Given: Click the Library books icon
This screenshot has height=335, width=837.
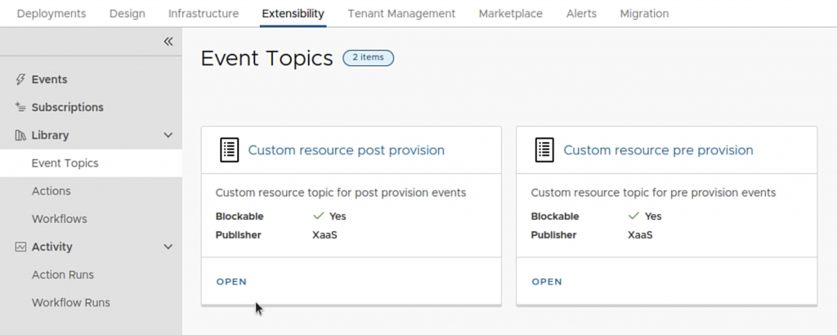Looking at the screenshot, I should point(20,136).
